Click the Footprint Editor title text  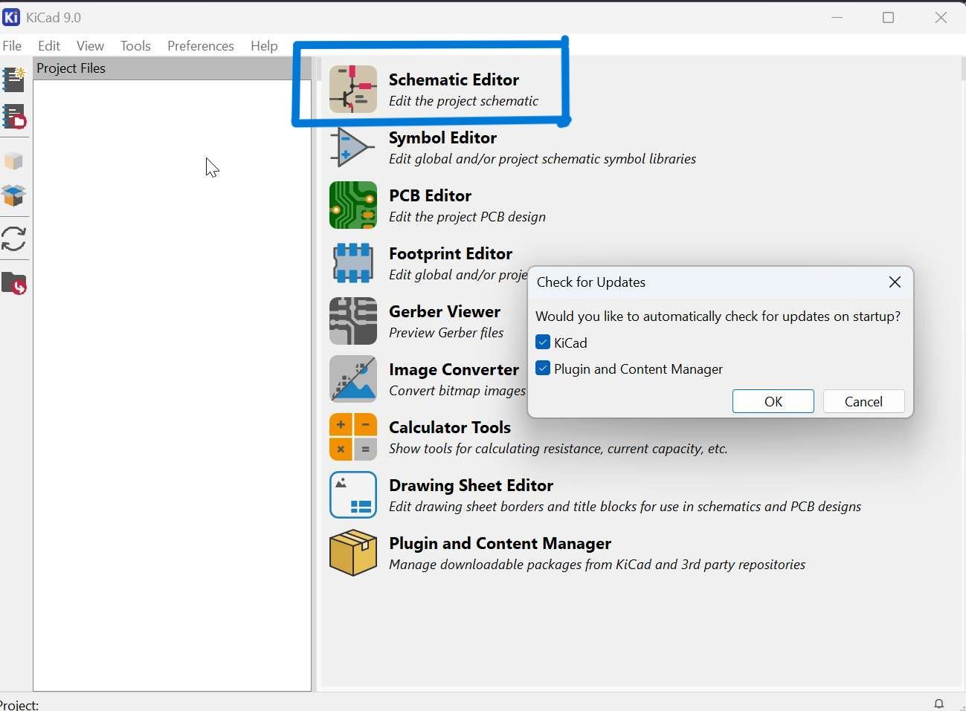(451, 253)
